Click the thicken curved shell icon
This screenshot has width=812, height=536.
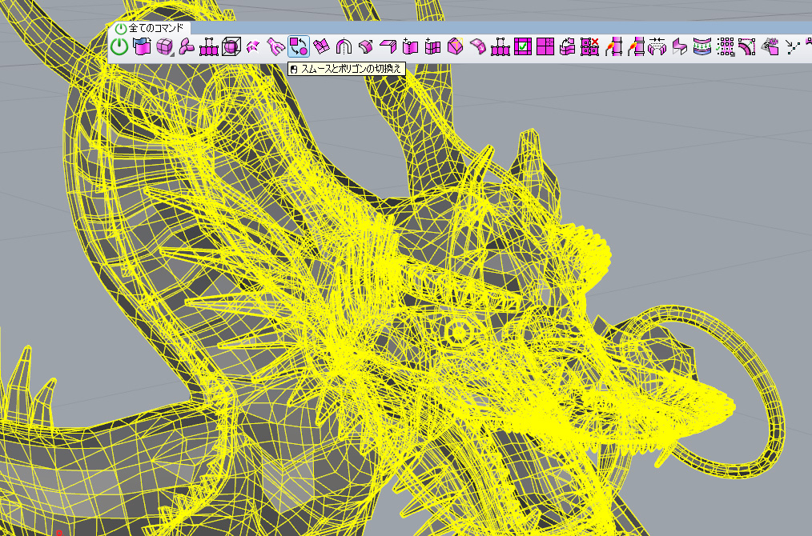366,46
